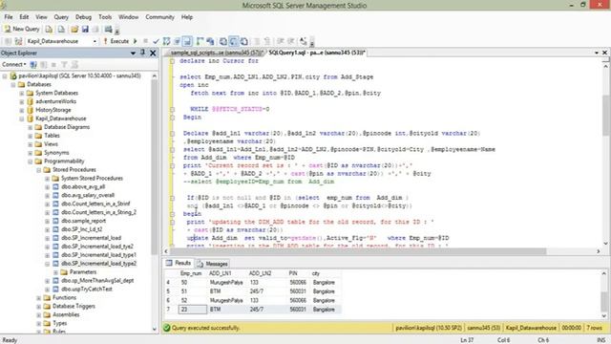Click the 7 rows status bar entry
This screenshot has width=611, height=344.
tap(595, 328)
